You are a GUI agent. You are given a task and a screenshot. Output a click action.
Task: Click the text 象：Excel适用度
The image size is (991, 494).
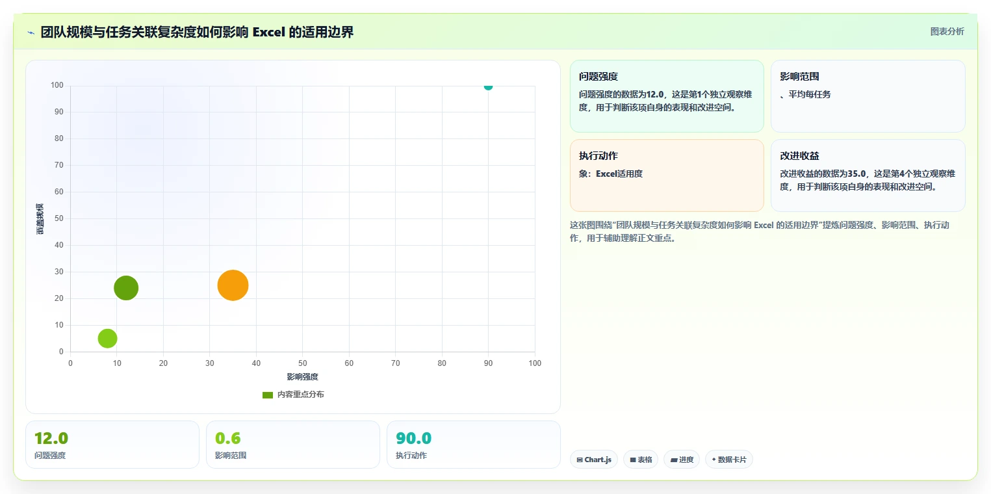click(x=611, y=174)
